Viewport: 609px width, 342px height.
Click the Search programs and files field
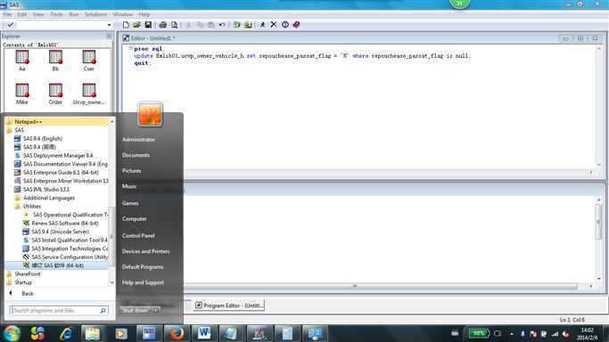pos(59,311)
